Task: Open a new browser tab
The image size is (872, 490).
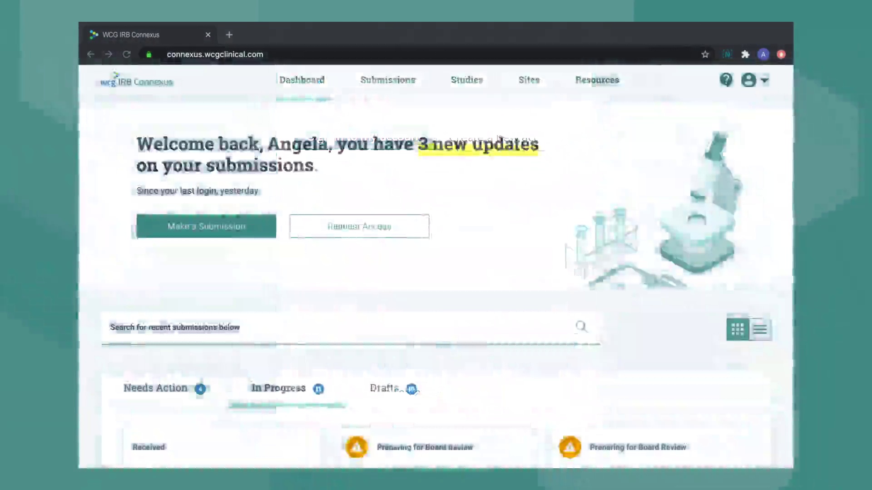Action: pos(229,34)
